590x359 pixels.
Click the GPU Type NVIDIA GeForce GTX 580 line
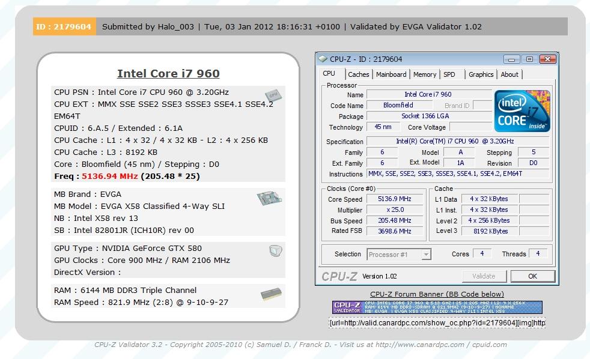pyautogui.click(x=128, y=249)
